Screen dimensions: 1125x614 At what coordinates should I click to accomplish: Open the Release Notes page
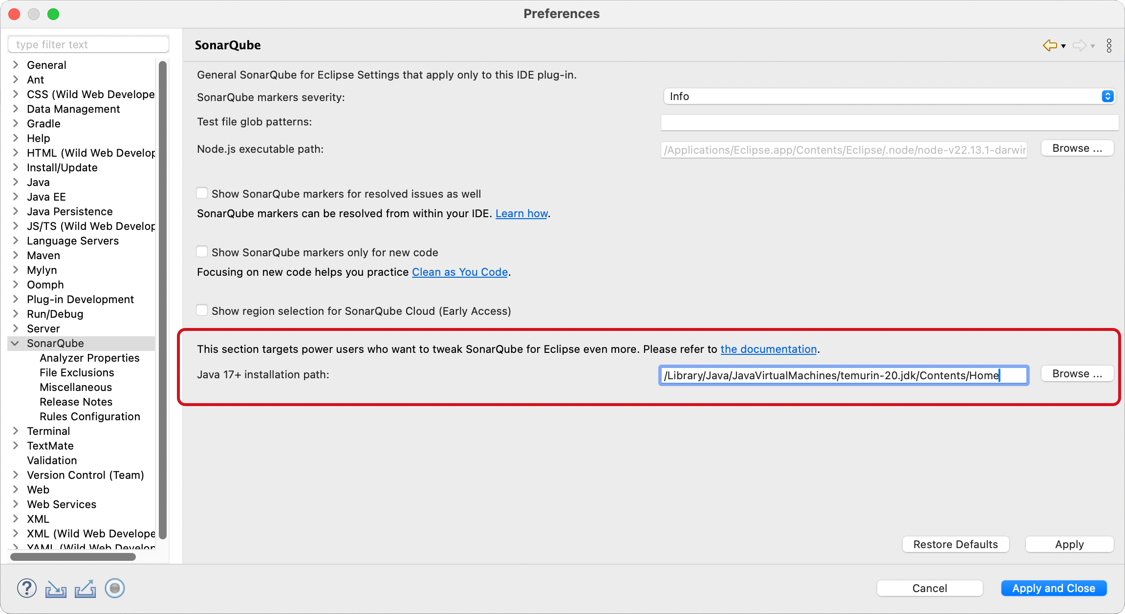pos(76,402)
